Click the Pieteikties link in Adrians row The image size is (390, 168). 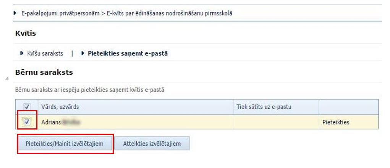(x=335, y=122)
